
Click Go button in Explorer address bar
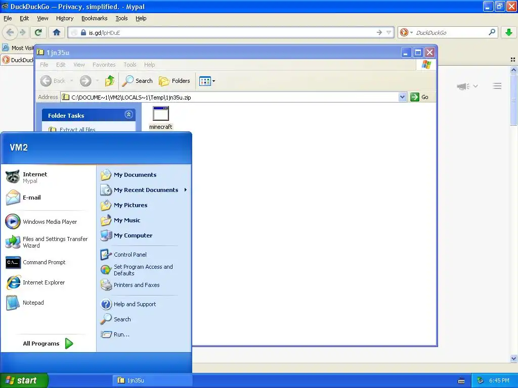tap(419, 97)
